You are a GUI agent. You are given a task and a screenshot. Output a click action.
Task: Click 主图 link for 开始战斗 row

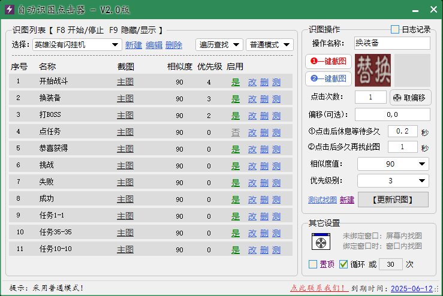tap(125, 82)
